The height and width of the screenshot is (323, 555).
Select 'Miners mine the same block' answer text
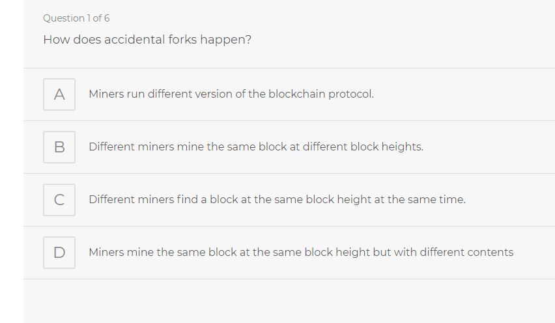tap(301, 252)
